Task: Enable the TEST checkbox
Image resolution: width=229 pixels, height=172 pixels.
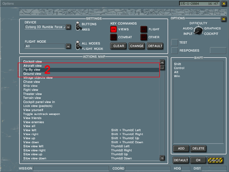Action: coord(174,42)
